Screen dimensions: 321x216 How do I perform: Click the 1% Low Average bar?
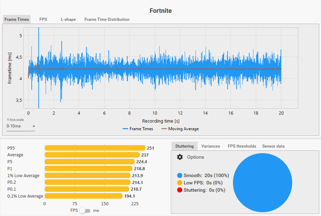[87, 175]
